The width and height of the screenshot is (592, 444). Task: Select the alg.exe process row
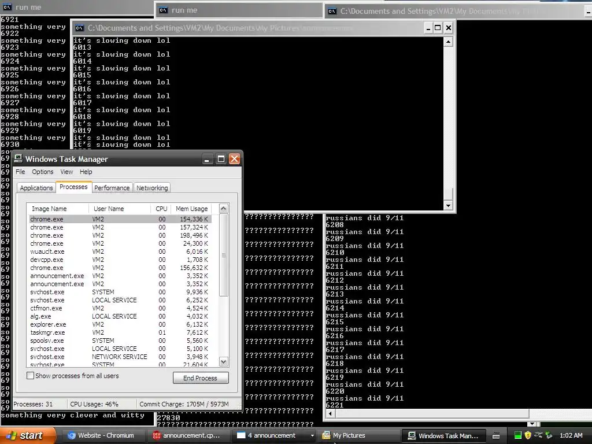point(120,316)
